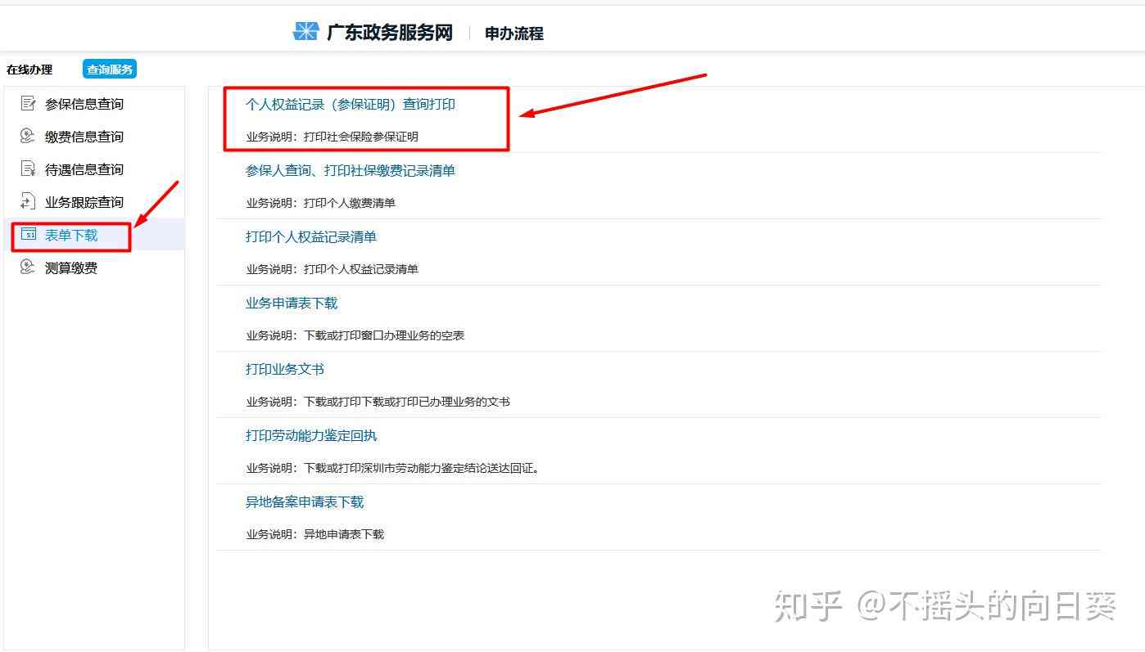Click the 打印个人权益记录清单 link

pos(311,236)
